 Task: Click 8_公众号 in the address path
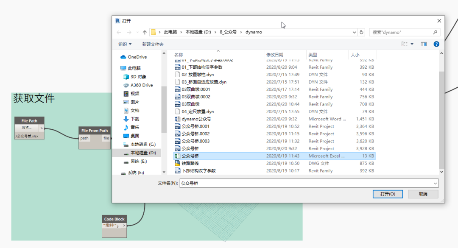228,32
